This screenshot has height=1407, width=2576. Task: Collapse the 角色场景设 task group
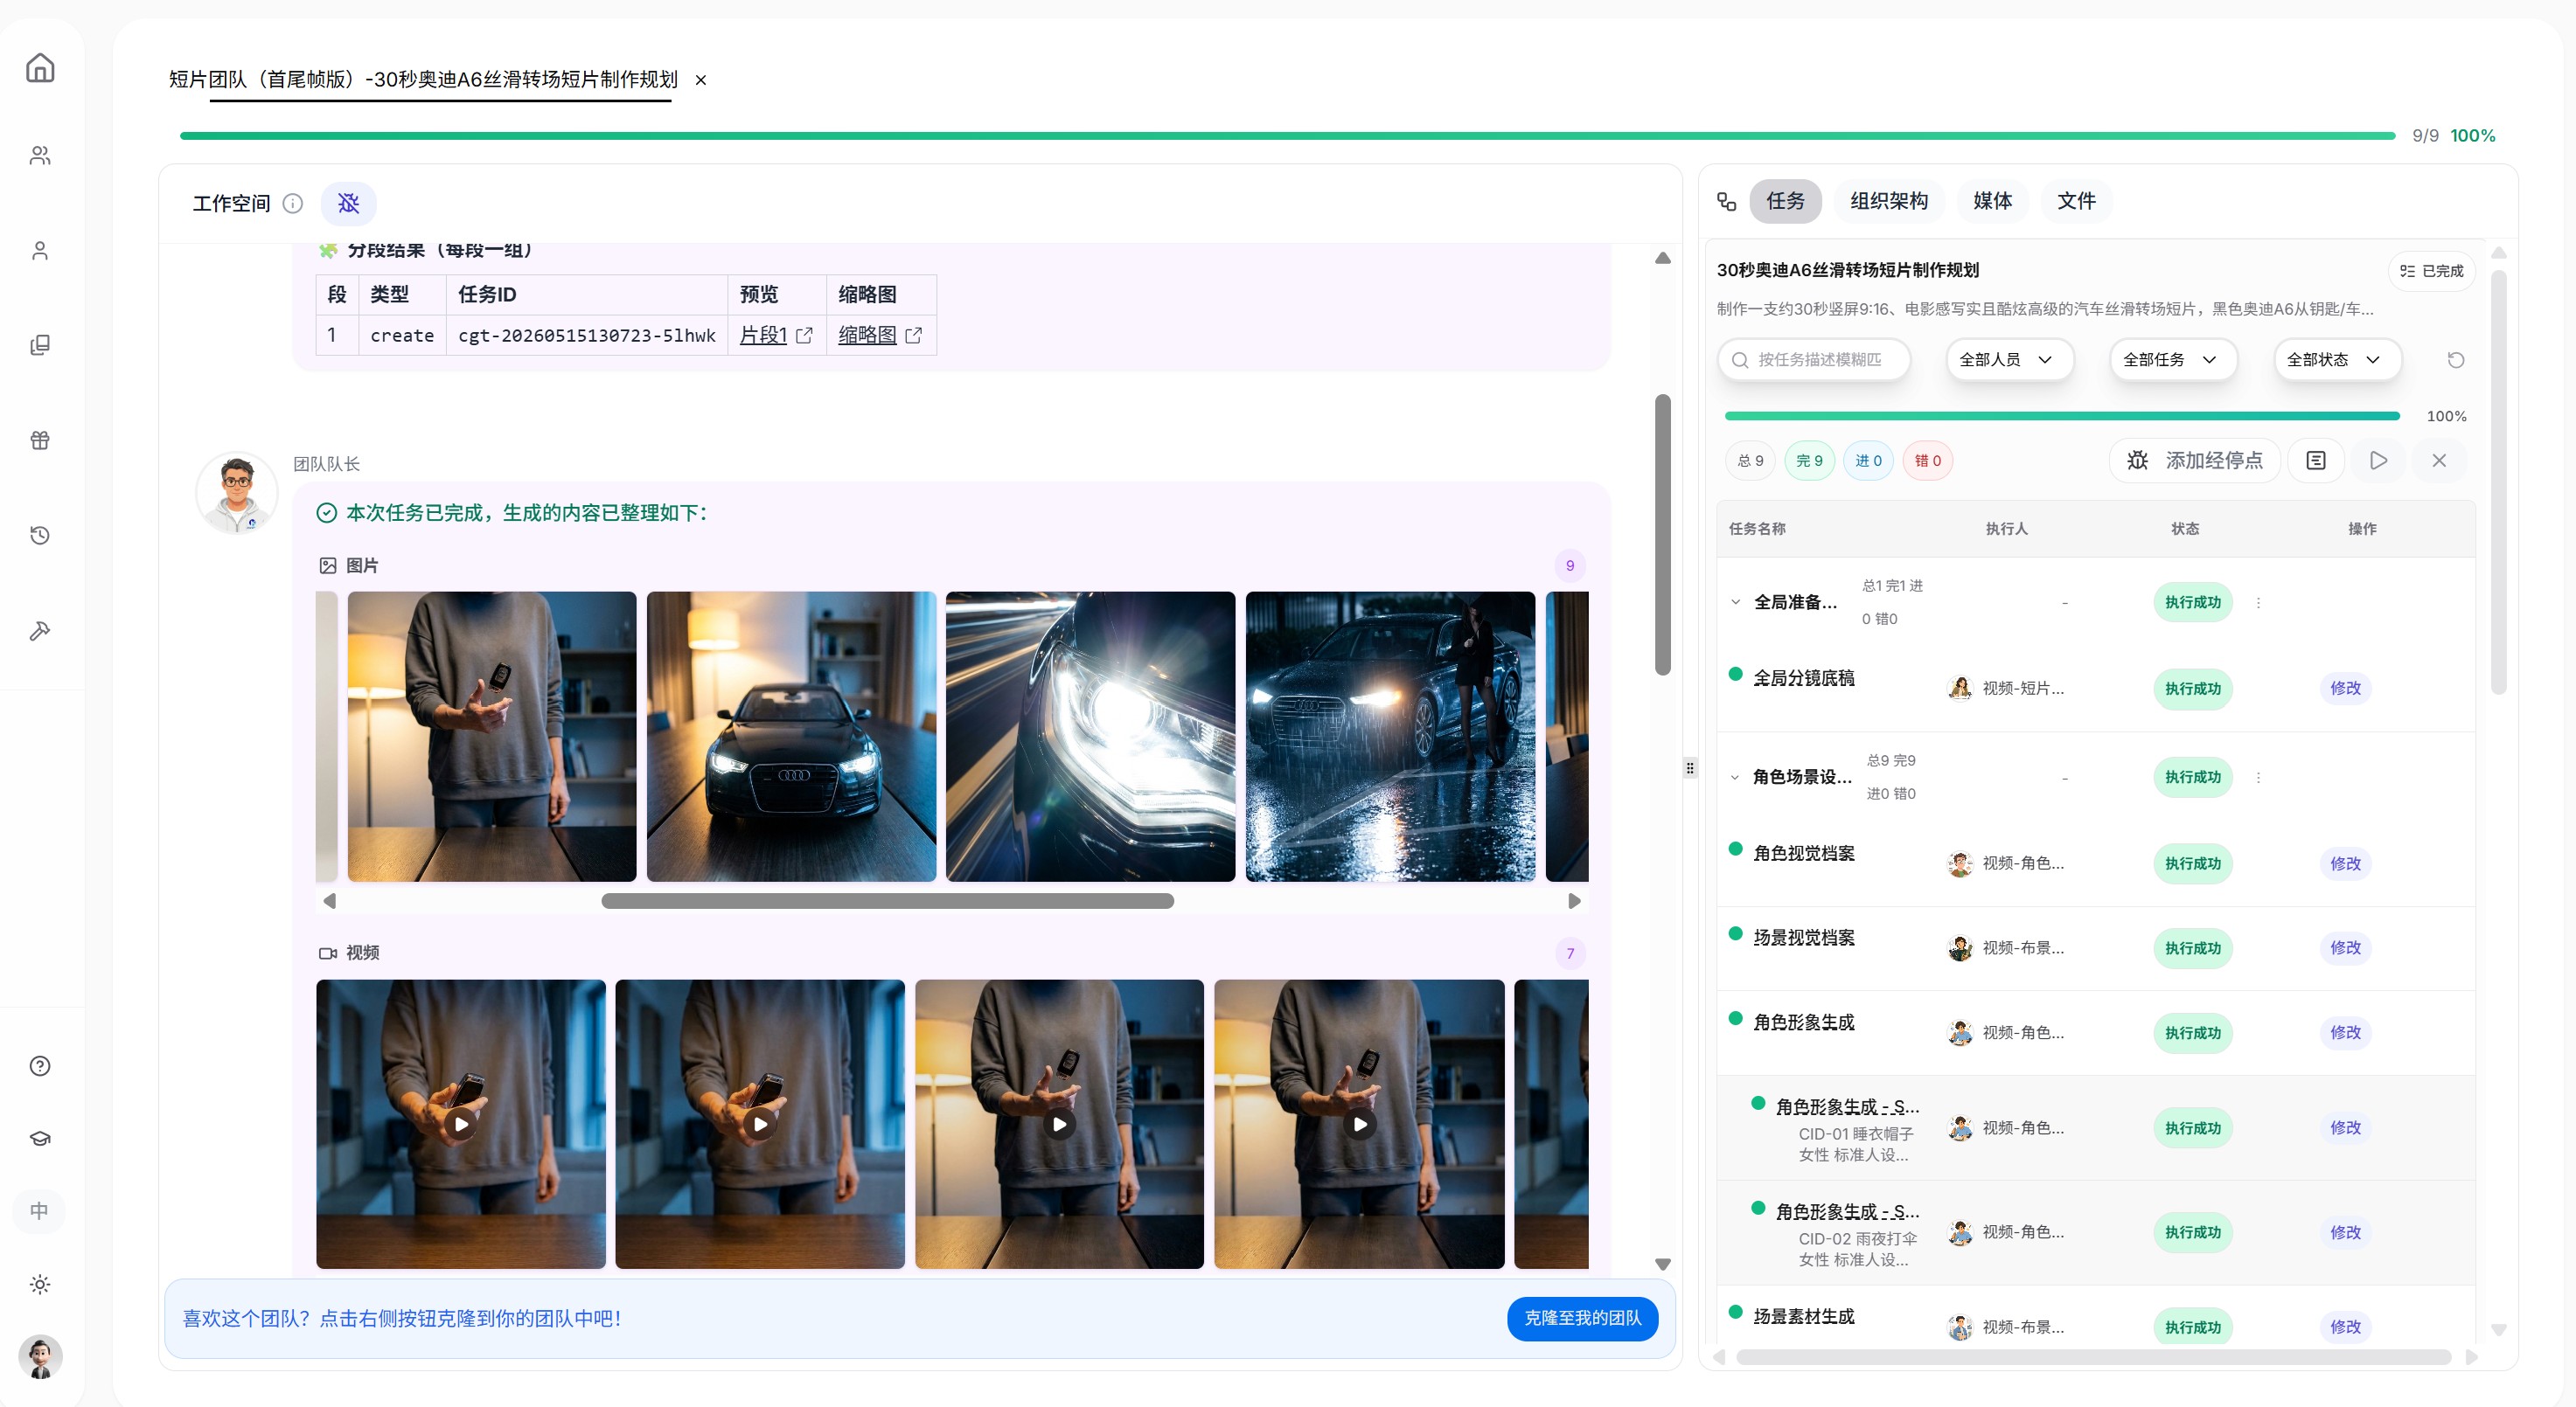(1735, 778)
